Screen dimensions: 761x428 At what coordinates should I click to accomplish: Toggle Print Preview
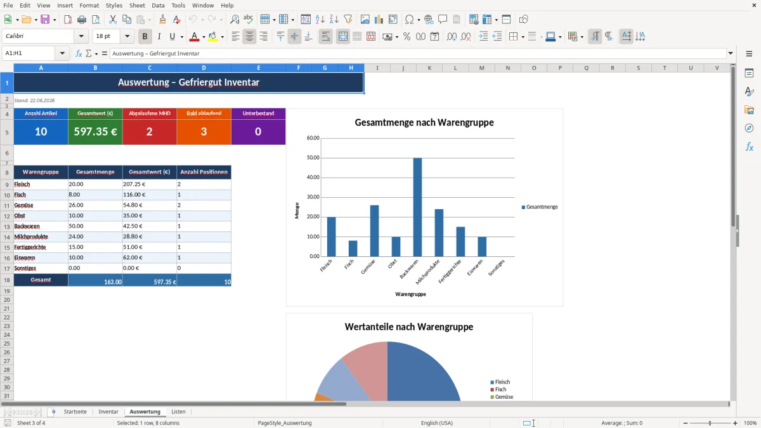point(96,20)
